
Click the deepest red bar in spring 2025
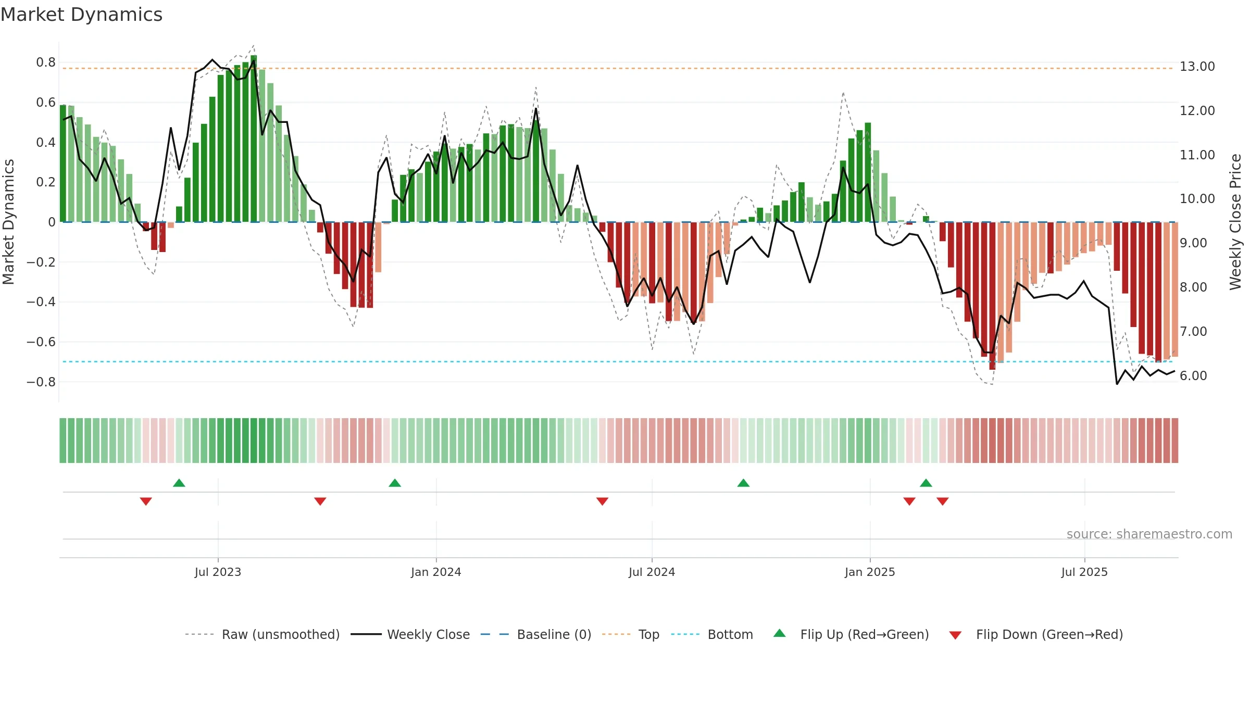[x=992, y=296]
